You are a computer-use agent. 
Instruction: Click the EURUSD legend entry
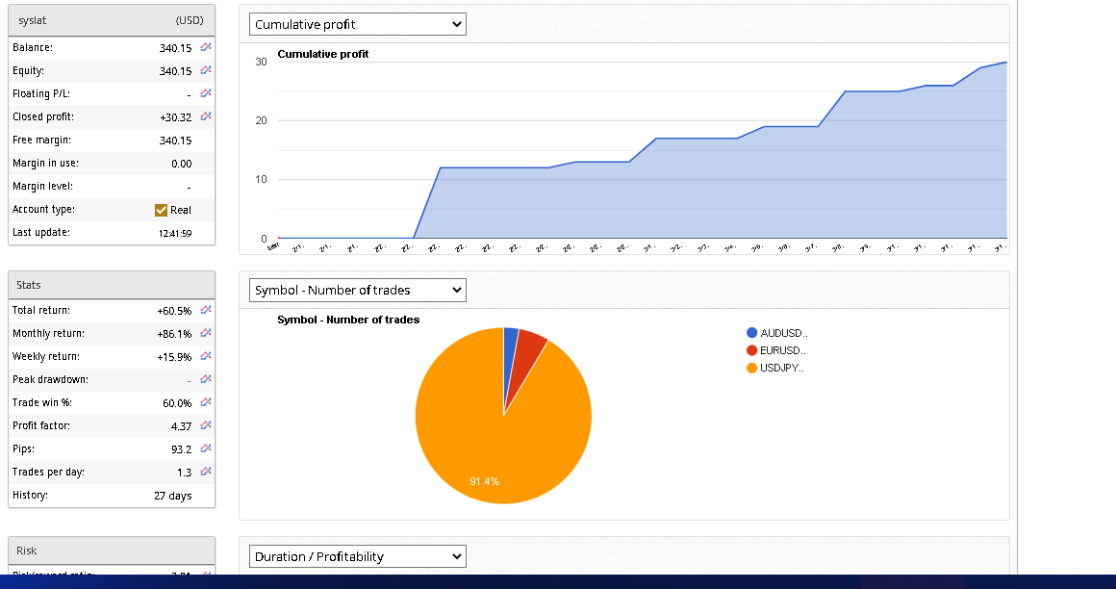tap(782, 350)
